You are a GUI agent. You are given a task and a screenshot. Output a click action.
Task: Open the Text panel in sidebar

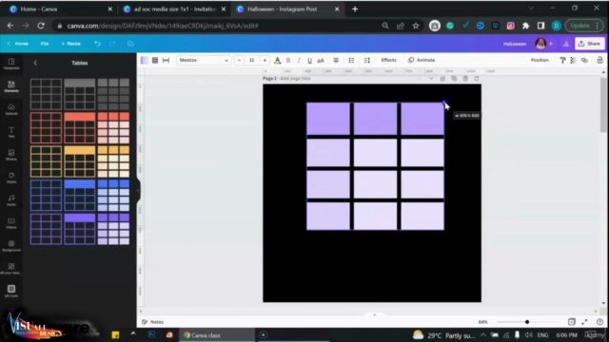(11, 132)
